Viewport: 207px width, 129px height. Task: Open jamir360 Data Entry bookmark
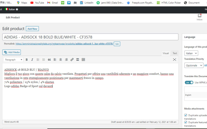pyautogui.click(x=110, y=3)
